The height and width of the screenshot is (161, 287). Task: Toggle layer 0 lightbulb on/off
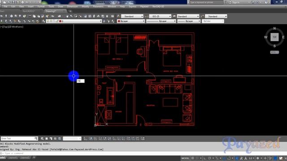click(48, 21)
